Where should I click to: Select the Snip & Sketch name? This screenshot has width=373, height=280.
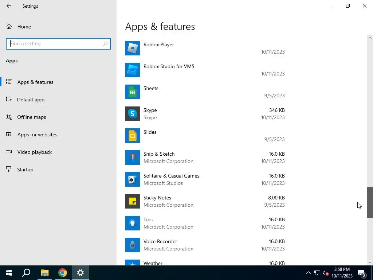pos(159,154)
